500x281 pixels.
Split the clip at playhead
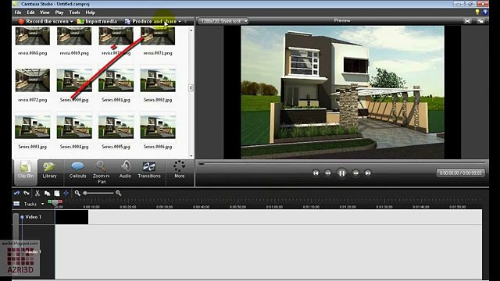point(66,193)
